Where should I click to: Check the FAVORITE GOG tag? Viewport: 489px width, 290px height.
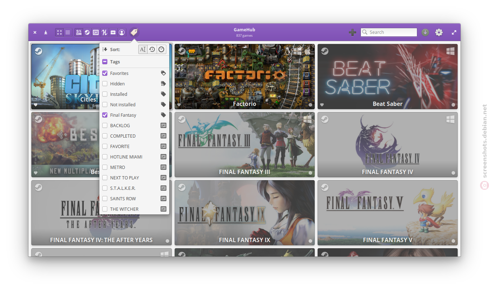pos(105,146)
